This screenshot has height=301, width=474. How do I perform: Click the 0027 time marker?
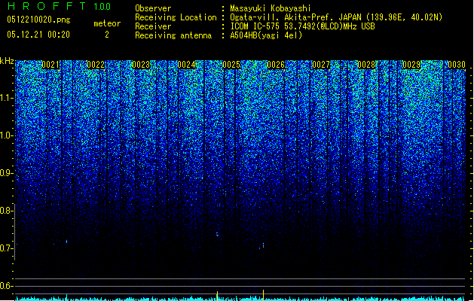pyautogui.click(x=321, y=65)
